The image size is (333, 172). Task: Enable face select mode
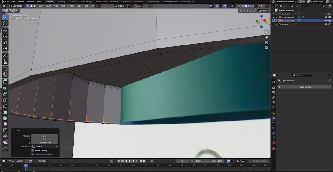coord(35,6)
